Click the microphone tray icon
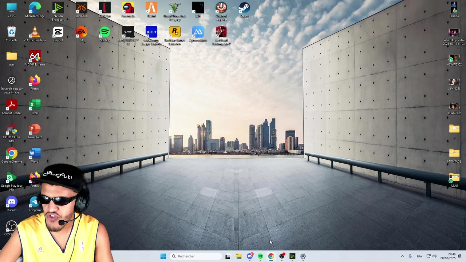The height and width of the screenshot is (262, 466). [x=410, y=256]
